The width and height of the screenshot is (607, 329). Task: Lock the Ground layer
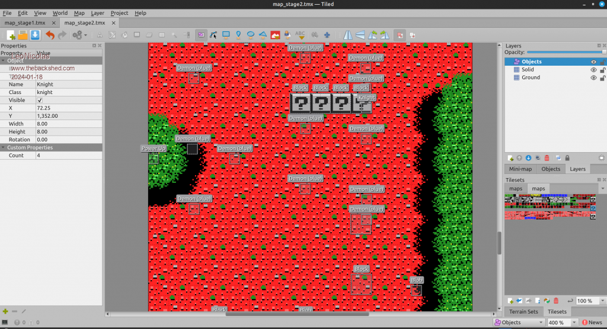point(602,78)
